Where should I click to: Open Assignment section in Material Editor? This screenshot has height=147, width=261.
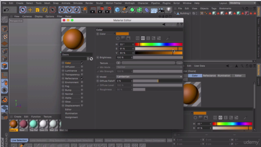71,117
